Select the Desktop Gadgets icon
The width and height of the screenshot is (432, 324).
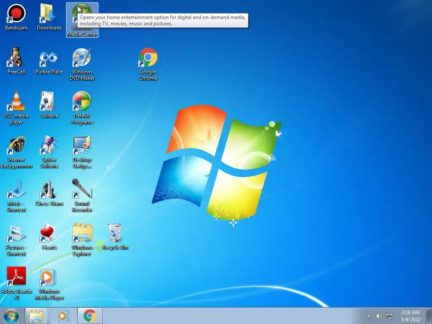click(82, 152)
